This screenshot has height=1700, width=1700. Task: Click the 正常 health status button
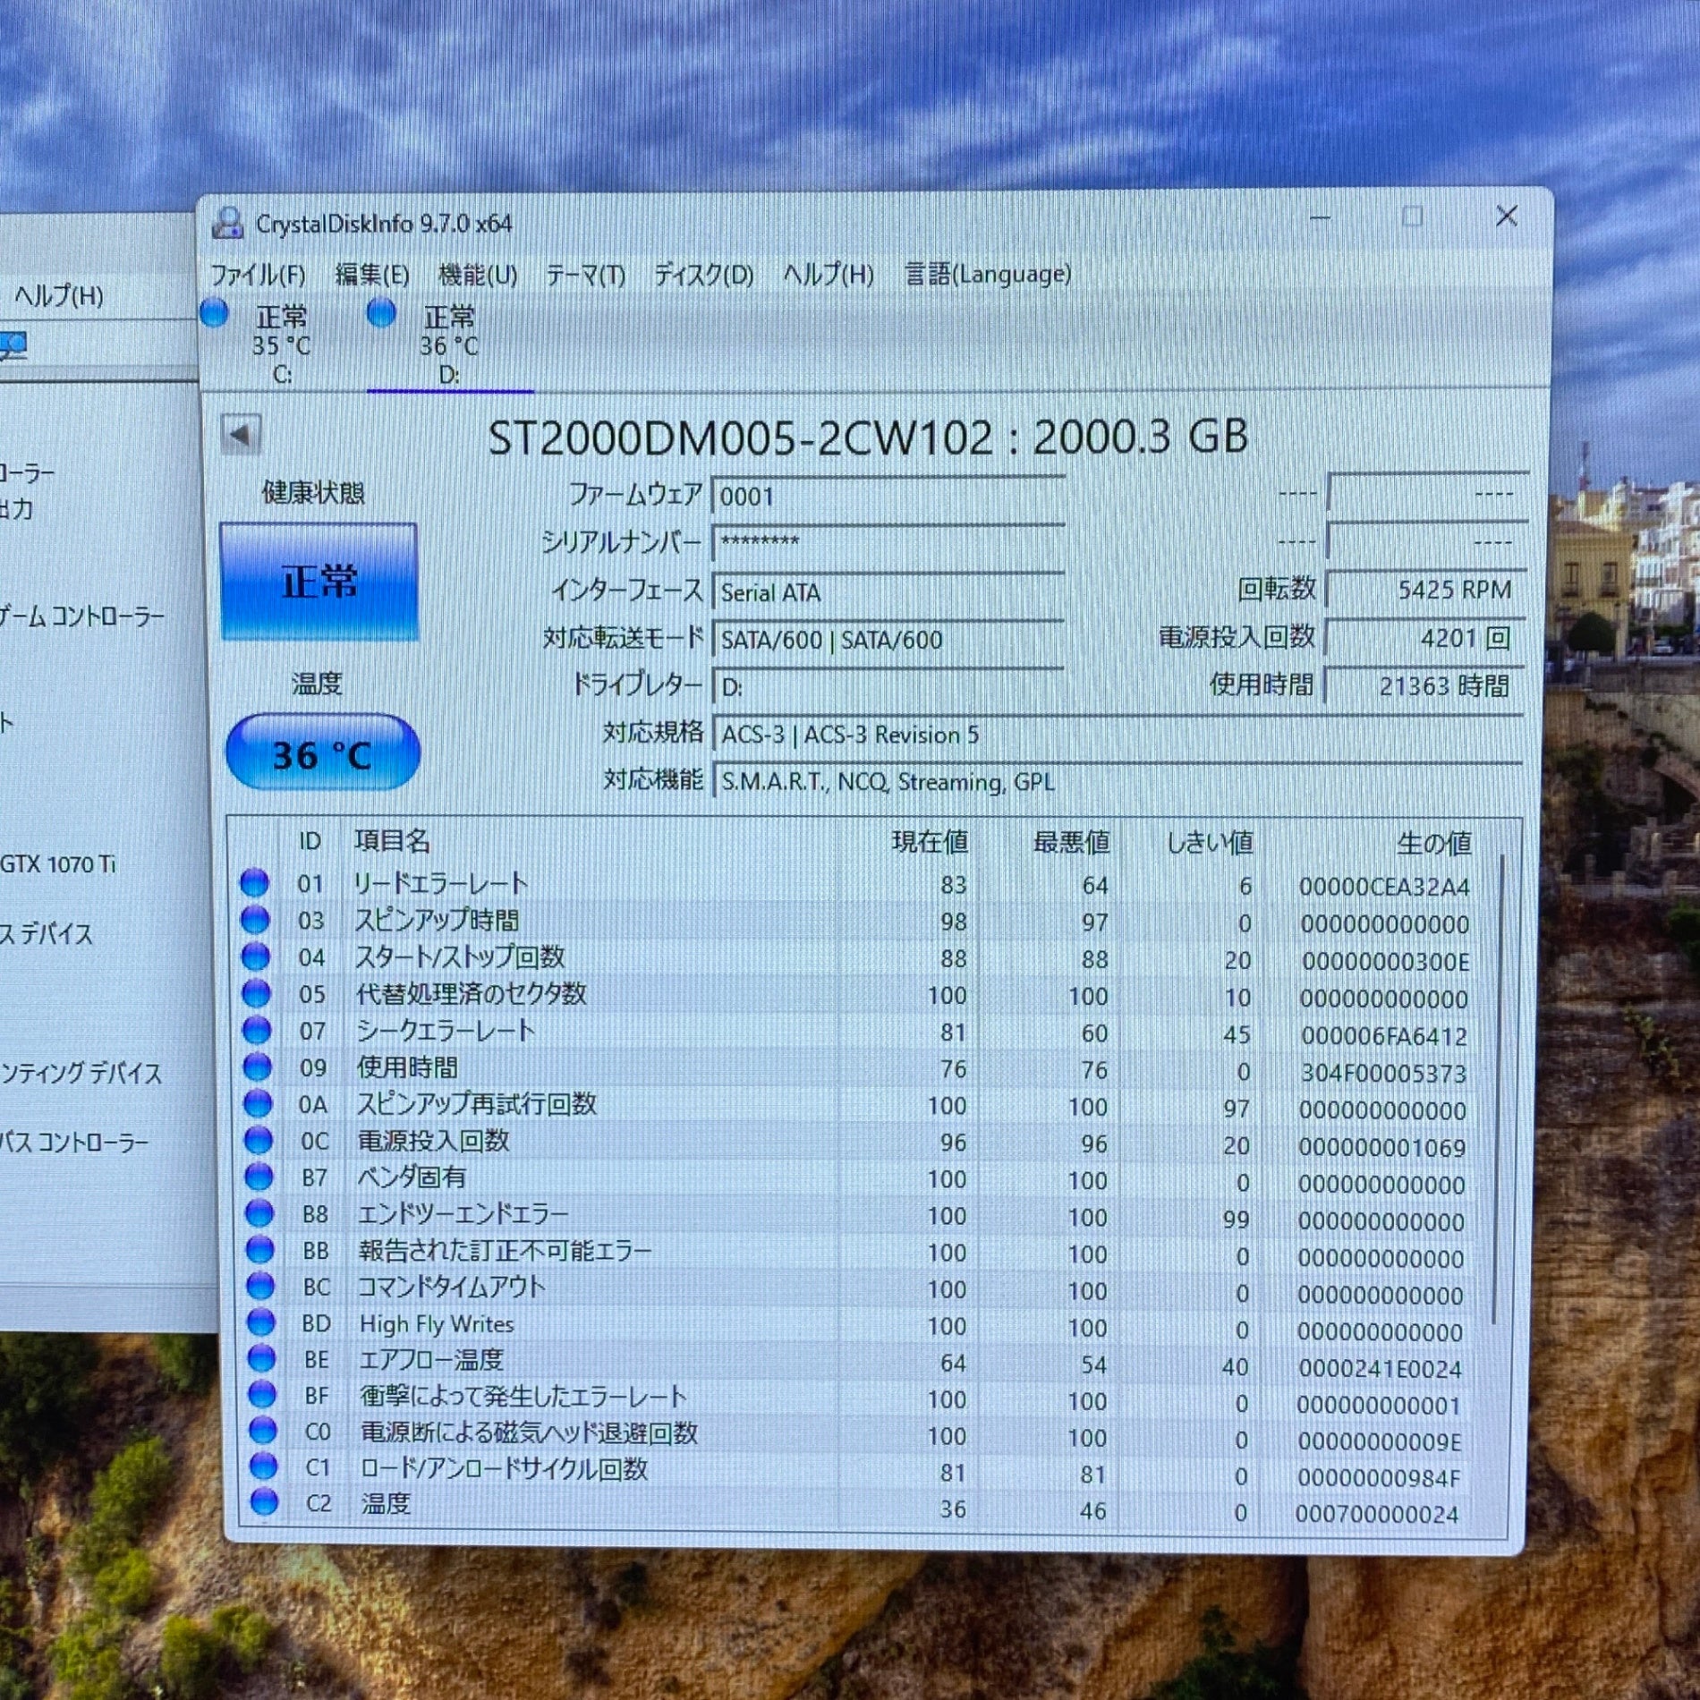tap(319, 582)
